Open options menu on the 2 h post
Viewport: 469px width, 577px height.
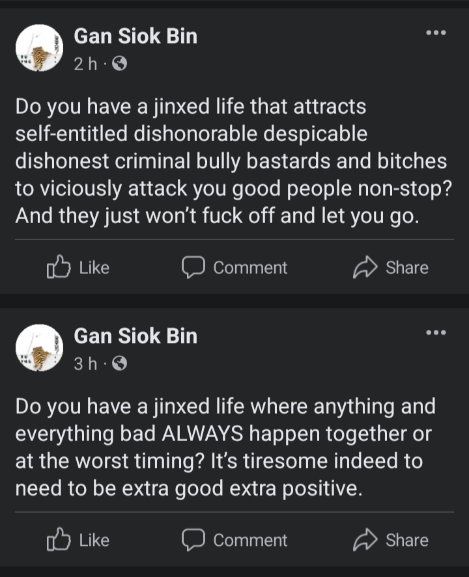[436, 32]
